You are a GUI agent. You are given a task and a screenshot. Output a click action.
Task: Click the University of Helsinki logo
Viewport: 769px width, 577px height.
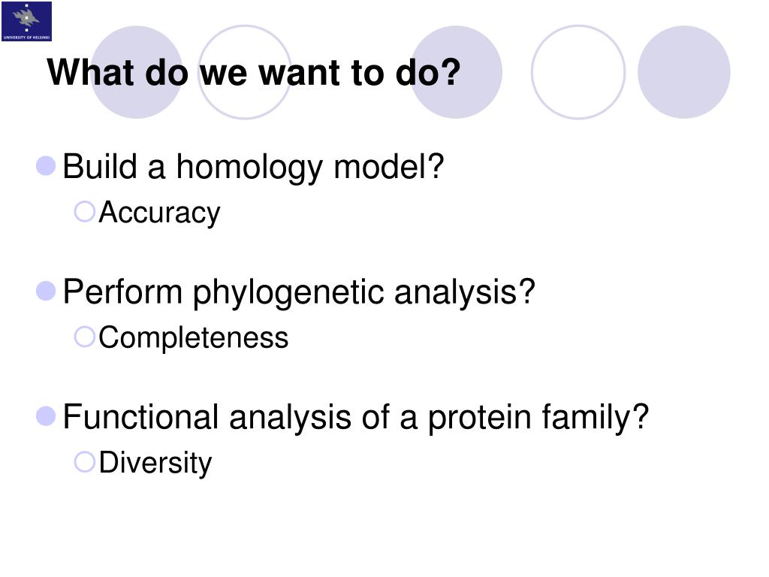tap(26, 21)
